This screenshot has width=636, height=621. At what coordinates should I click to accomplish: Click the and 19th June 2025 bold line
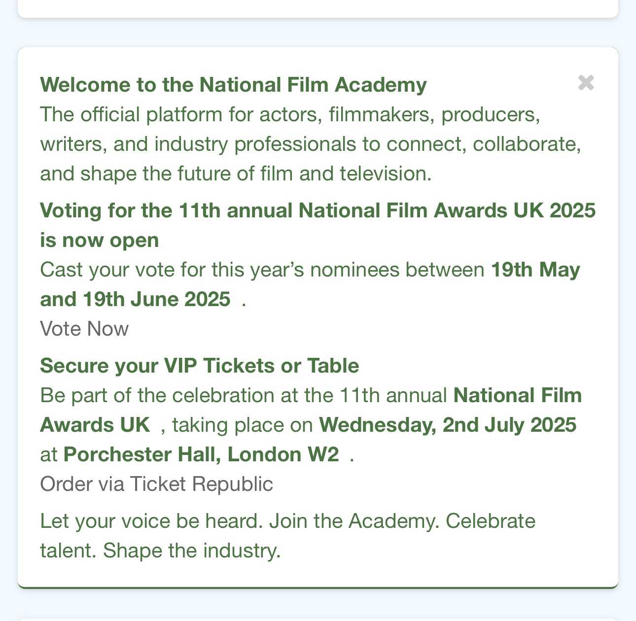[x=135, y=299]
